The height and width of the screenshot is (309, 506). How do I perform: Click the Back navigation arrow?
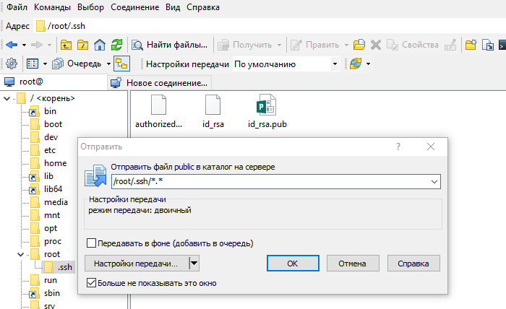click(x=11, y=45)
